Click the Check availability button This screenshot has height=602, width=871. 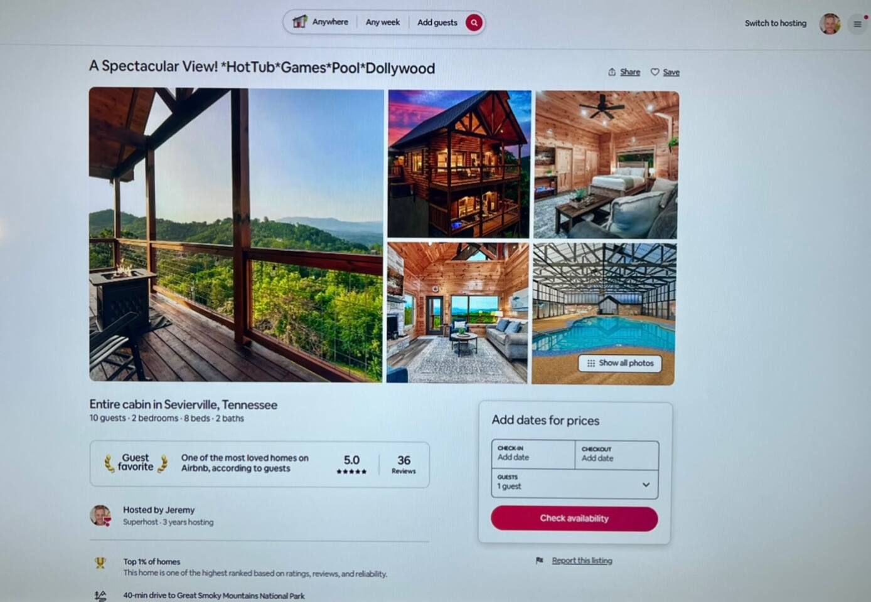click(574, 519)
